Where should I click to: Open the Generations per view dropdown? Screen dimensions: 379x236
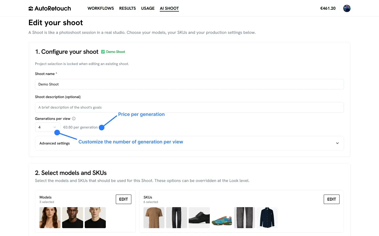coord(48,127)
